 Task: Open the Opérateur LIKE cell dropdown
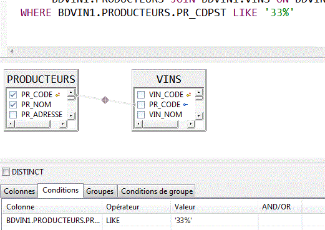(x=136, y=221)
